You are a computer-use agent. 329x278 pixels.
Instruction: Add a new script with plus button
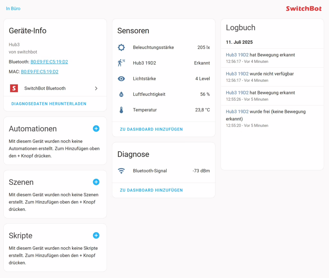click(96, 235)
